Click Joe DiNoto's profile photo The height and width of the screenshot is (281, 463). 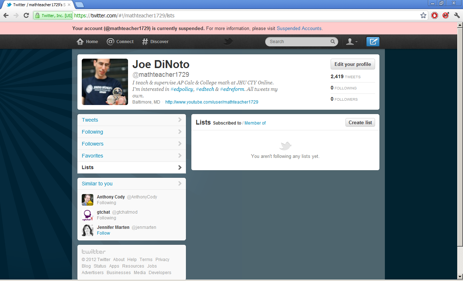coord(105,82)
